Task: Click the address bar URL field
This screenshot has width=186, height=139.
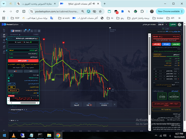Action: click(x=57, y=11)
